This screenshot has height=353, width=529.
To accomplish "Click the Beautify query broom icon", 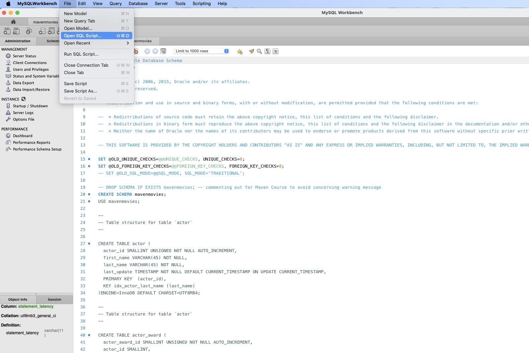I will point(251,51).
